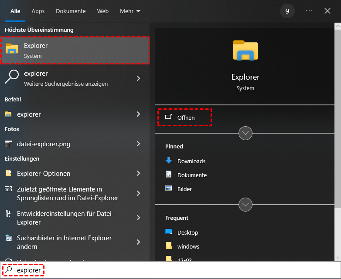Click the Dokumente document icon under Pinned
341x279 pixels.
click(169, 175)
